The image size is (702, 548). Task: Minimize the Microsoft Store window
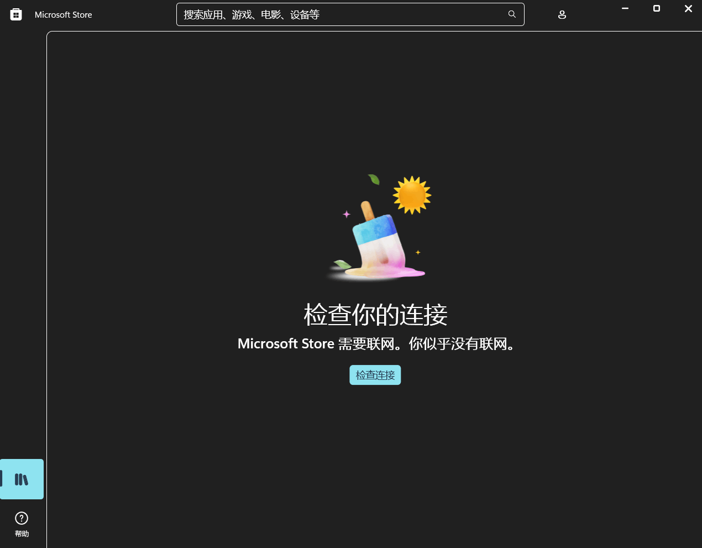(x=625, y=8)
